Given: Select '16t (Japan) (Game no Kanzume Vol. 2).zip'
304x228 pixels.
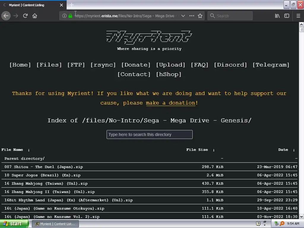Looking at the screenshot, I should coord(52,217).
